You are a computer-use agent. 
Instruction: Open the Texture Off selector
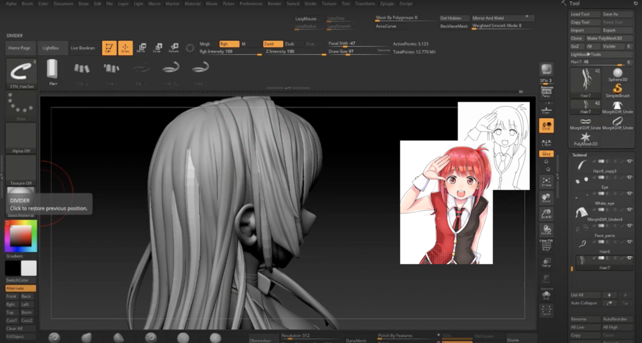[21, 171]
